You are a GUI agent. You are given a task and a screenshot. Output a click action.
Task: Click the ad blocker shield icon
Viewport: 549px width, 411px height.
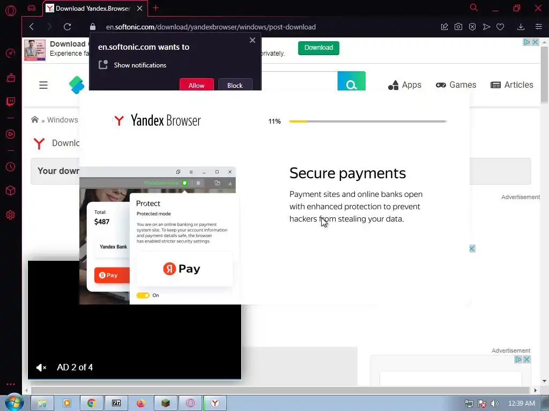point(472,27)
